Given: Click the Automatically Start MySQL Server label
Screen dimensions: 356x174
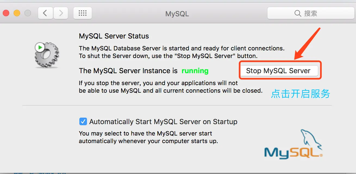Looking at the screenshot, I should pos(163,122).
